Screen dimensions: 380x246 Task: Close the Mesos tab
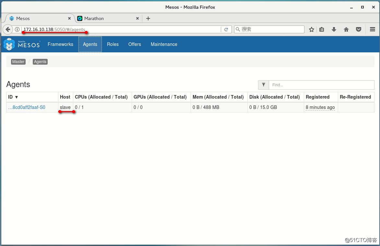[x=69, y=18]
